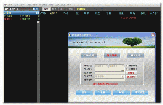Screen dimensions: 163x105
Task: Click the settings icon on 全部 row
Action: (37, 13)
